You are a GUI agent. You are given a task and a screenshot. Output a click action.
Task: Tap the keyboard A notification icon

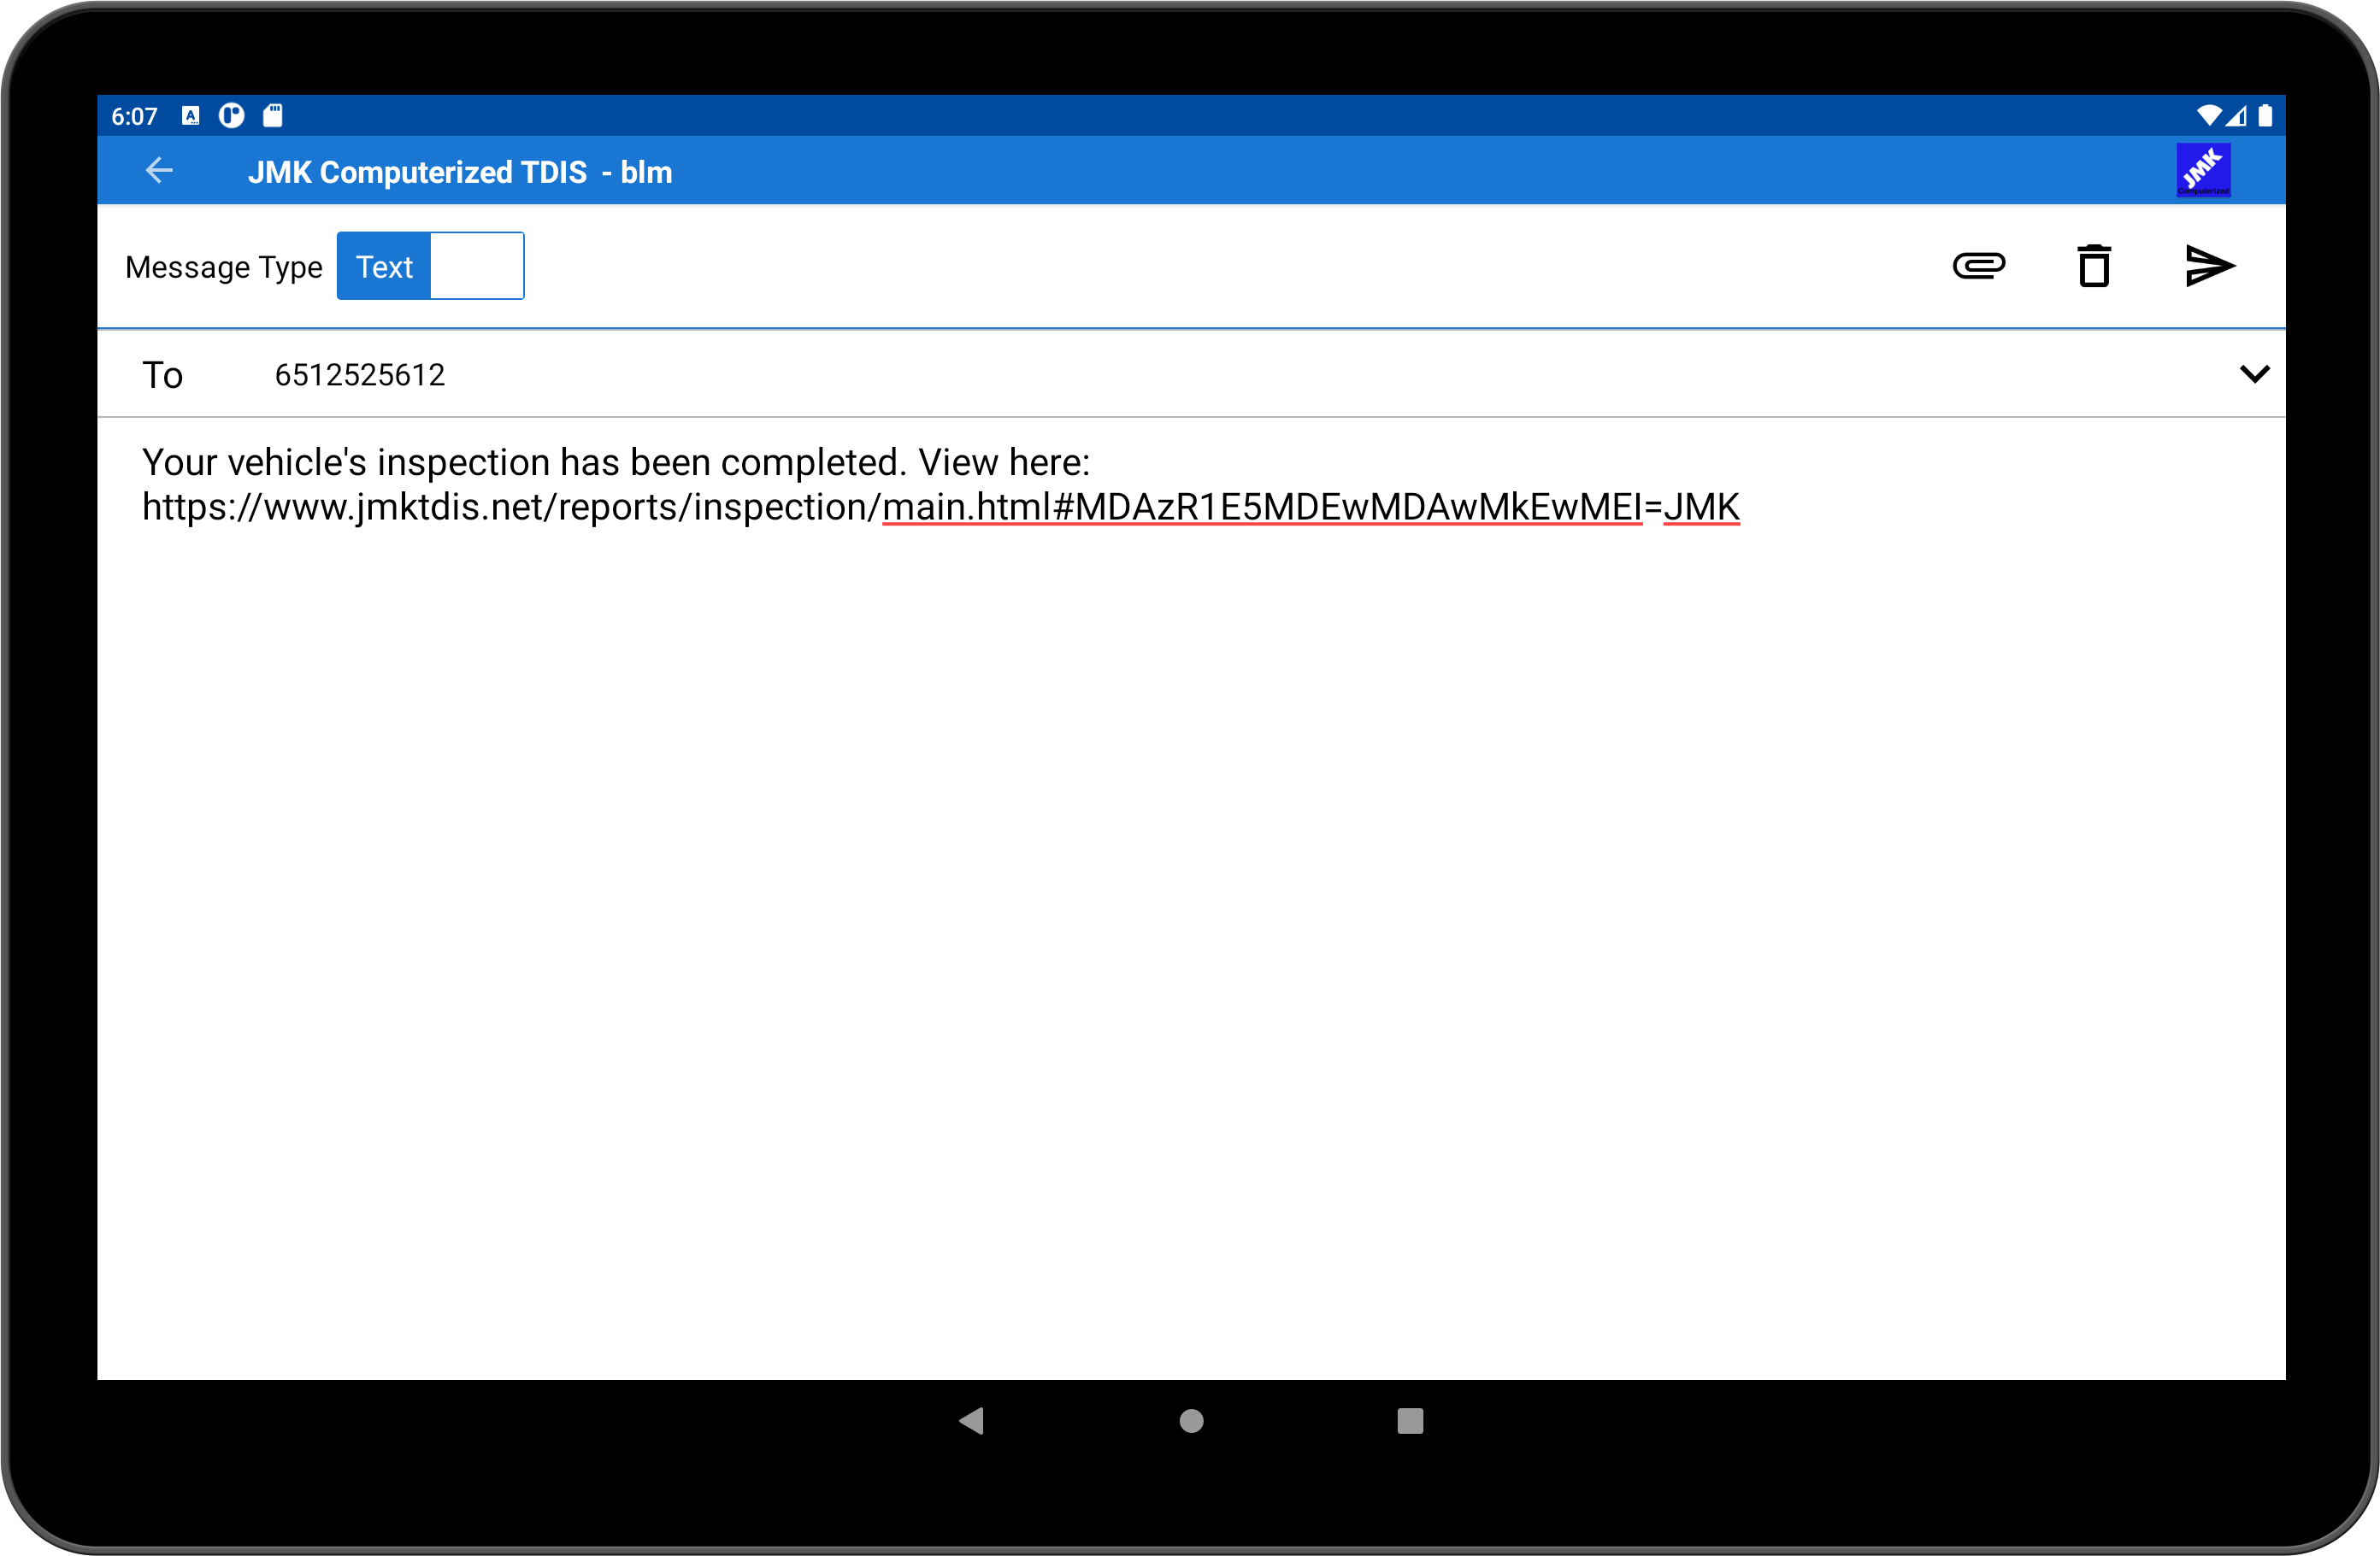[191, 116]
